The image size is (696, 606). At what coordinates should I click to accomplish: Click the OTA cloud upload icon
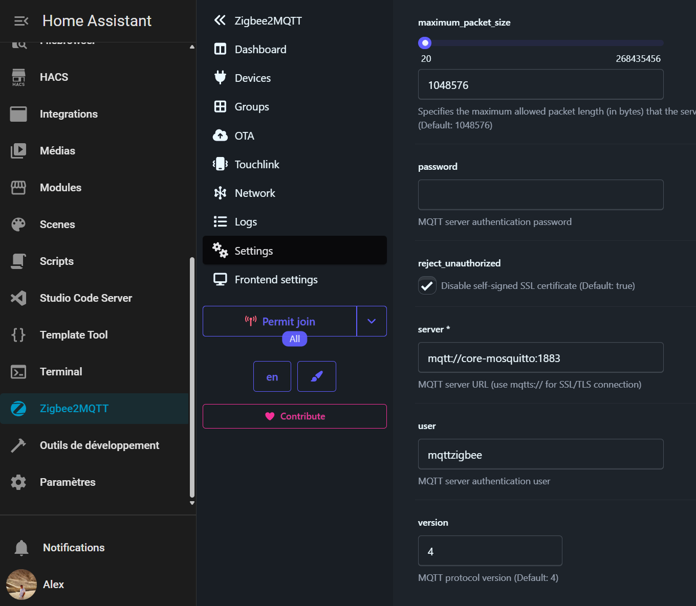tap(220, 136)
